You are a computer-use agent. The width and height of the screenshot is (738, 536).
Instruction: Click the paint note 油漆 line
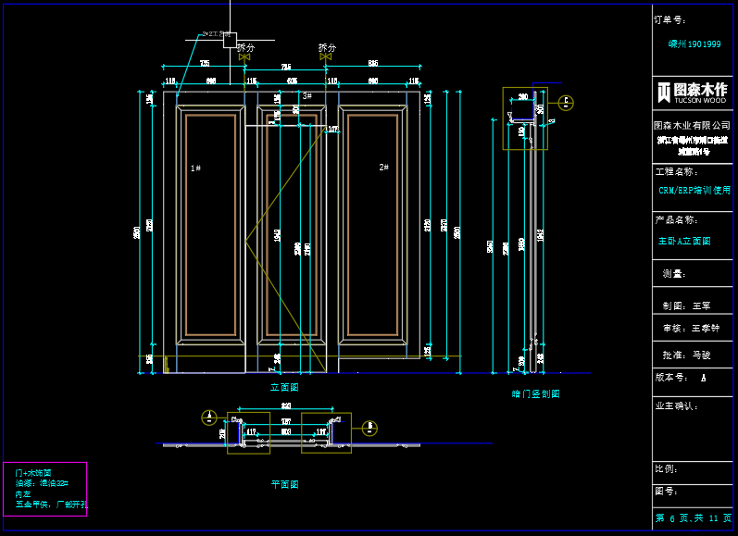[x=42, y=483]
